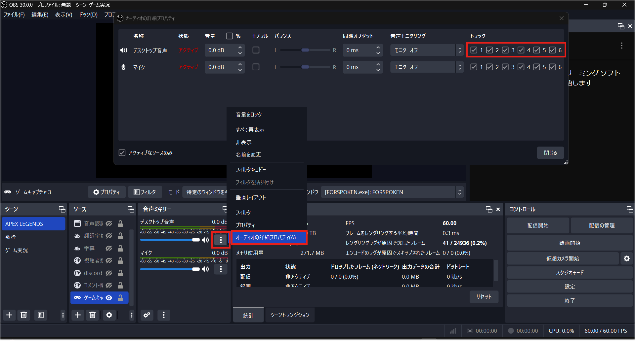Unlock the ゲームキャプチャ source lock icon
Image resolution: width=635 pixels, height=341 pixels.
click(x=120, y=297)
